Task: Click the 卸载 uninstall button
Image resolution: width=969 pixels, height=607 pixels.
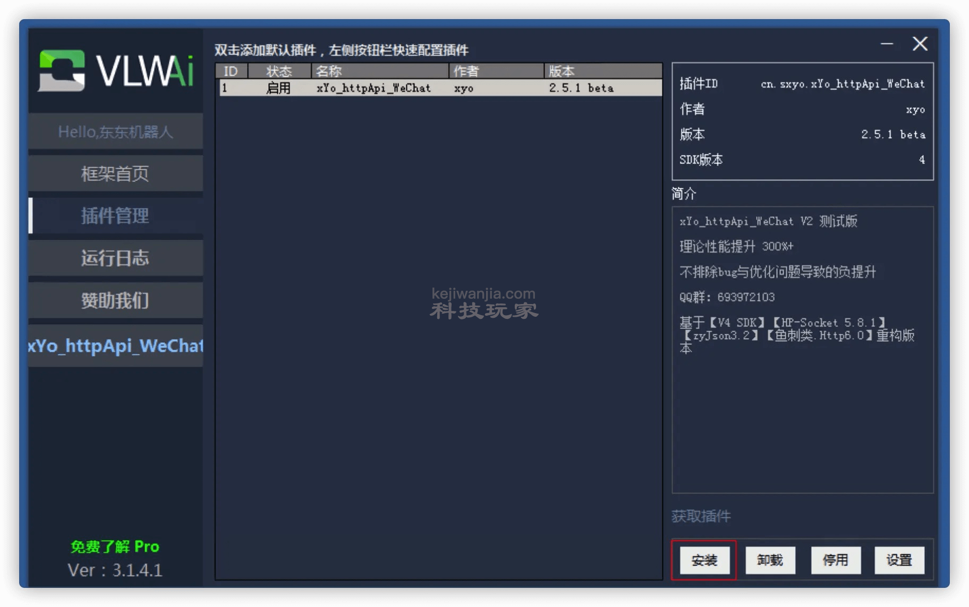Action: (x=770, y=560)
